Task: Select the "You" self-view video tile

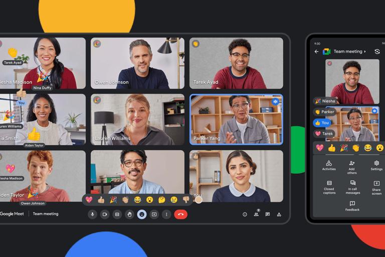Action: pos(236,176)
